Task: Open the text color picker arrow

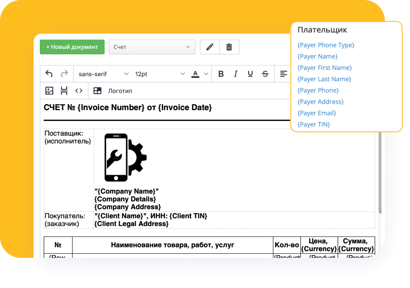Action: (x=206, y=74)
